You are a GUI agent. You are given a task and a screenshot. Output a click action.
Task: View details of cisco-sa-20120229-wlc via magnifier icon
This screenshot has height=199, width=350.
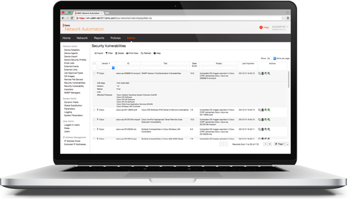259,129
